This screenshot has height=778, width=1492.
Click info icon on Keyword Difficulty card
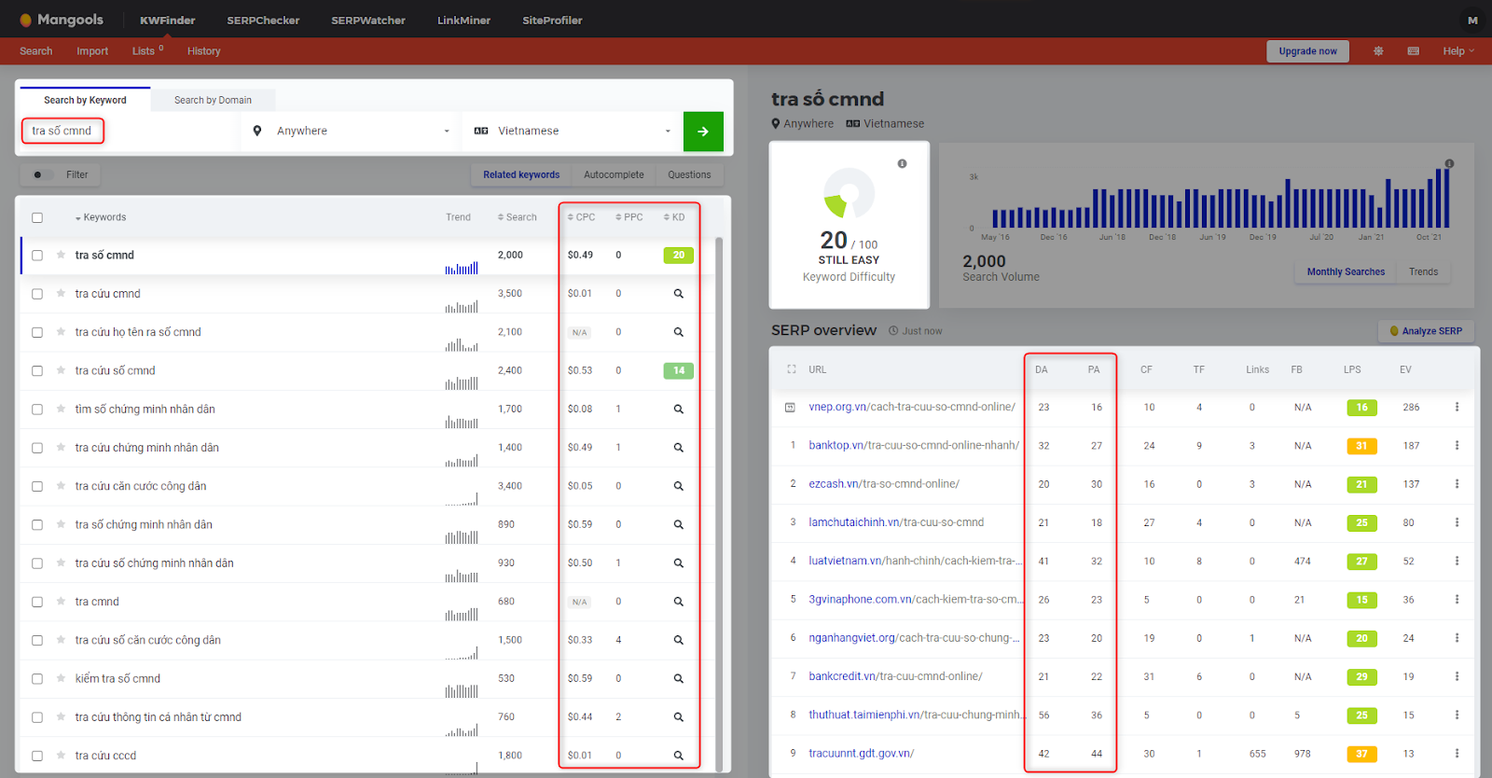coord(902,163)
